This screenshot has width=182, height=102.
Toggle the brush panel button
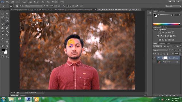tap(17, 6)
